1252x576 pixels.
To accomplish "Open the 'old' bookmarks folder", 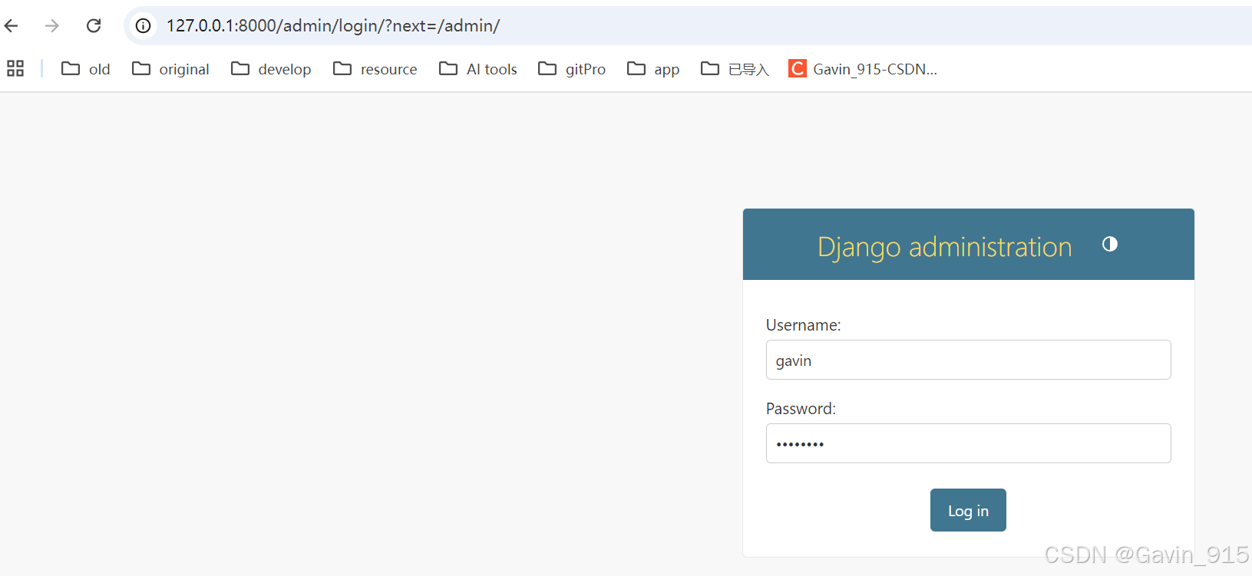I will [x=86, y=69].
